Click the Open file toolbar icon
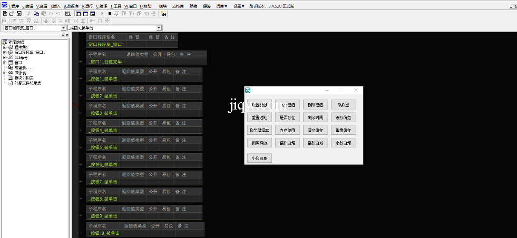Image resolution: width=517 pixels, height=238 pixels. (12, 13)
